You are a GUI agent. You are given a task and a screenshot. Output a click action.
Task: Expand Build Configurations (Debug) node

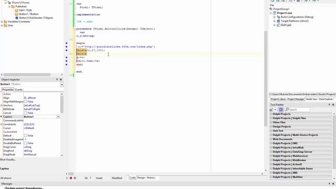pyautogui.click(x=275, y=17)
